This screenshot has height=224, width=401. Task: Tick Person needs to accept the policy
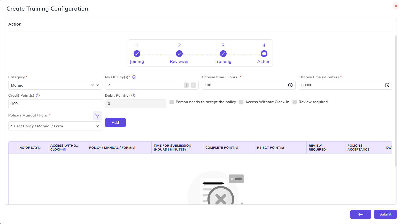pyautogui.click(x=172, y=102)
